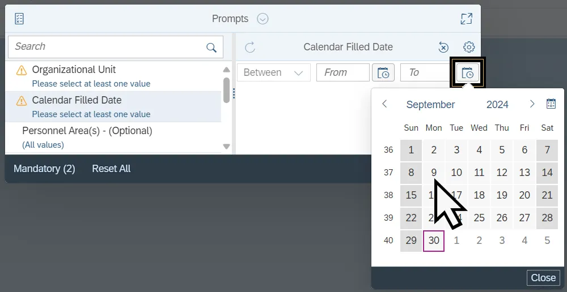567x292 pixels.
Task: Go to the previous month
Action: pyautogui.click(x=385, y=104)
